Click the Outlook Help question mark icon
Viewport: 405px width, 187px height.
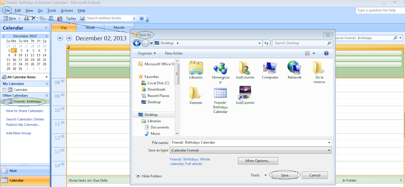click(x=141, y=18)
